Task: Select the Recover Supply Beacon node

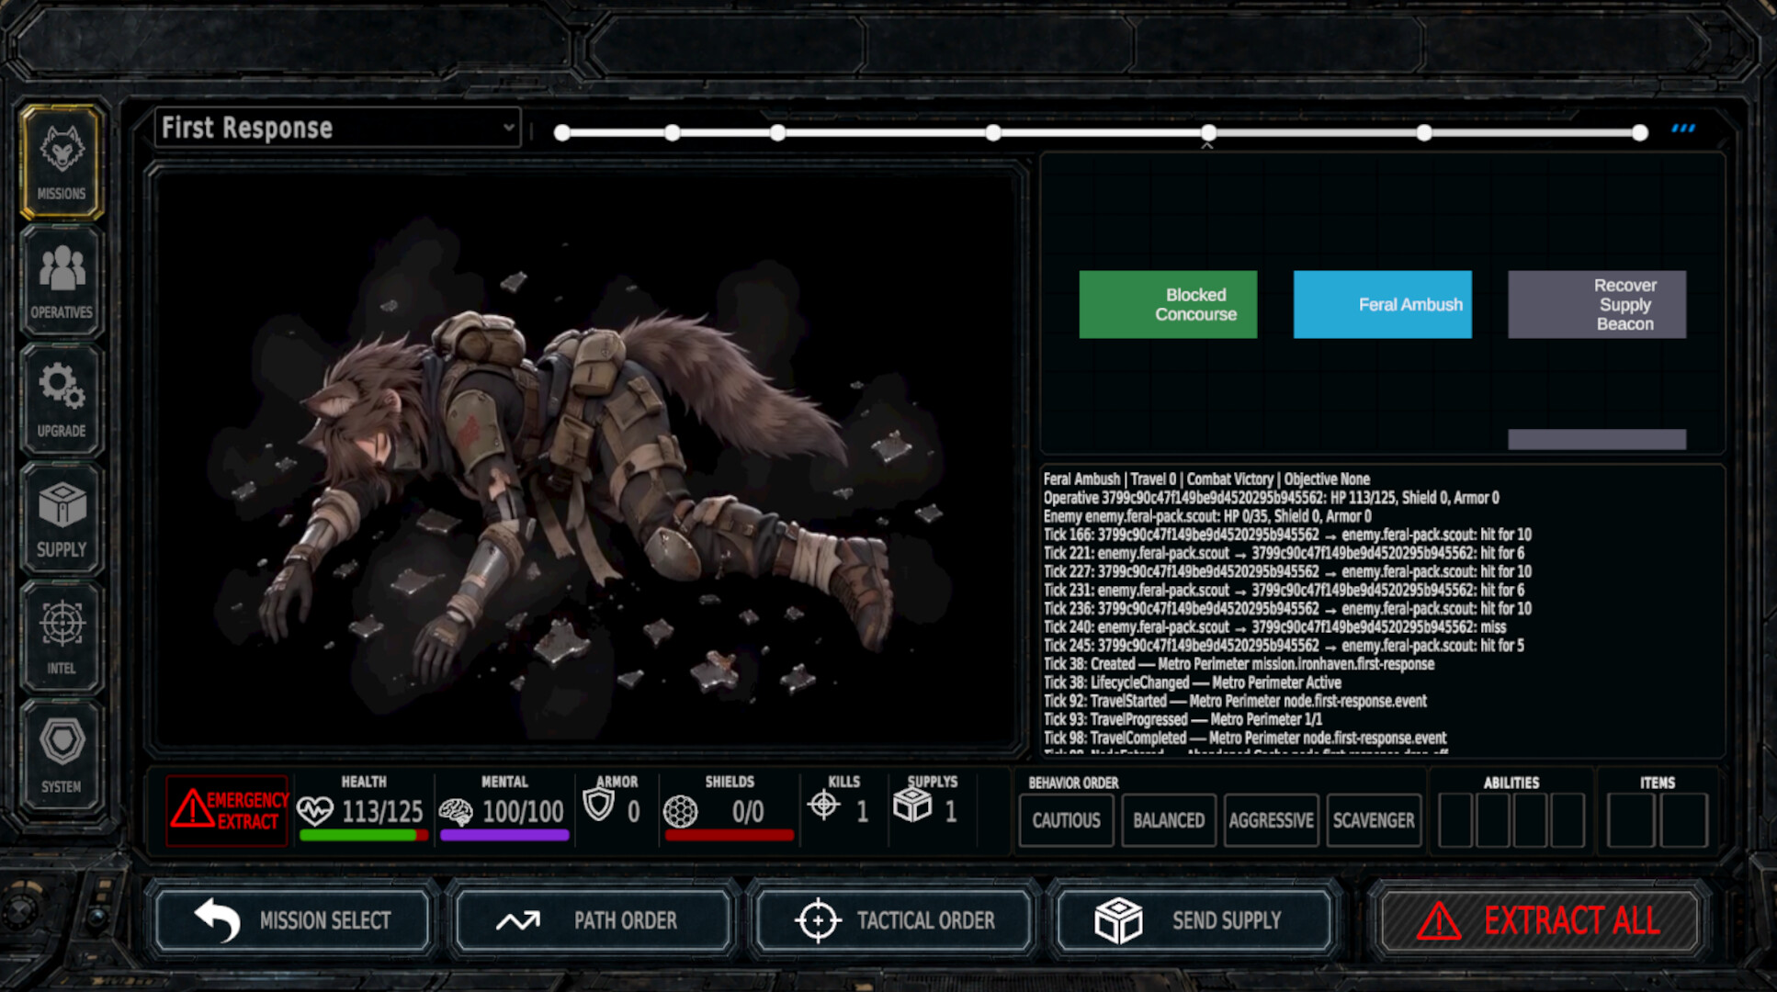Action: pyautogui.click(x=1597, y=304)
